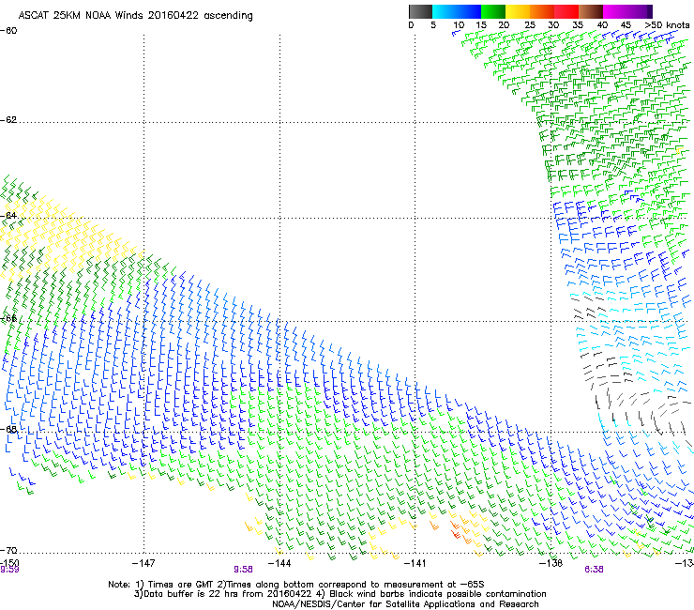Click the purple 9:58 swath time label
The image size is (694, 610).
[243, 570]
